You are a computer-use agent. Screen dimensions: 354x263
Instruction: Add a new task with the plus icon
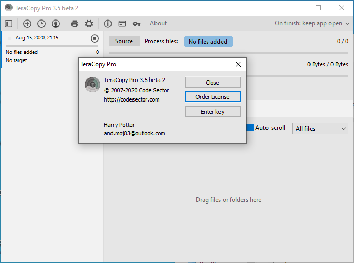click(27, 24)
